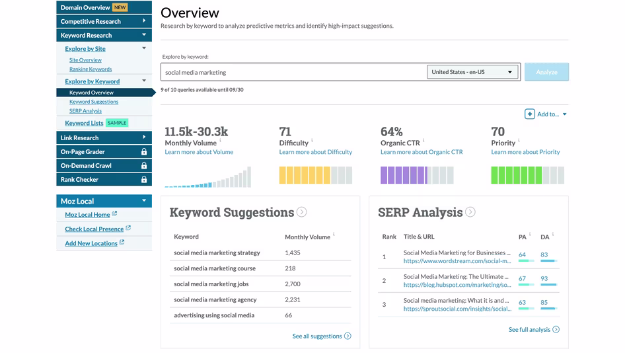Expand the Add to... dropdown arrow
Image resolution: width=625 pixels, height=353 pixels.
564,114
